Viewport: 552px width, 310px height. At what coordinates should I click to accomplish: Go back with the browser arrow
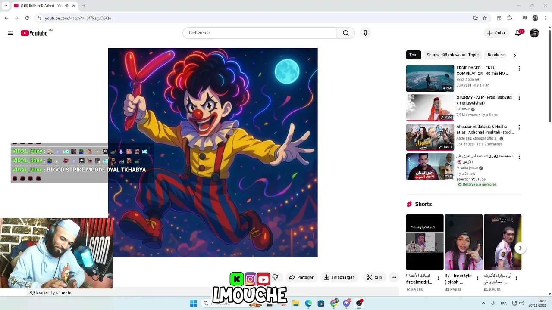(x=6, y=18)
